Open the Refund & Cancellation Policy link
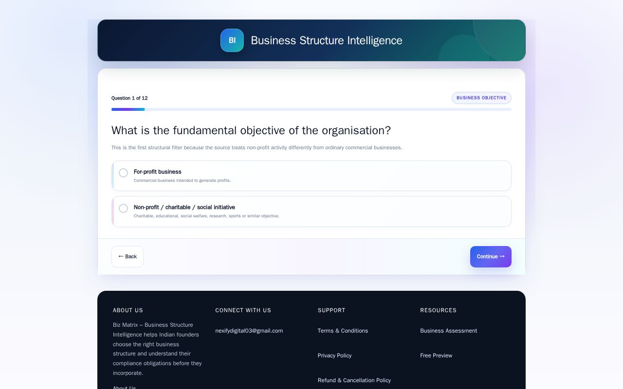 (x=354, y=380)
